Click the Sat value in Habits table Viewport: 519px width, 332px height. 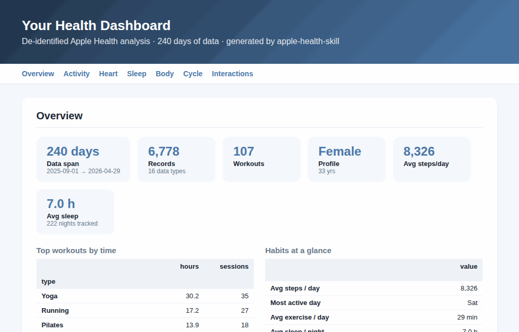472,303
